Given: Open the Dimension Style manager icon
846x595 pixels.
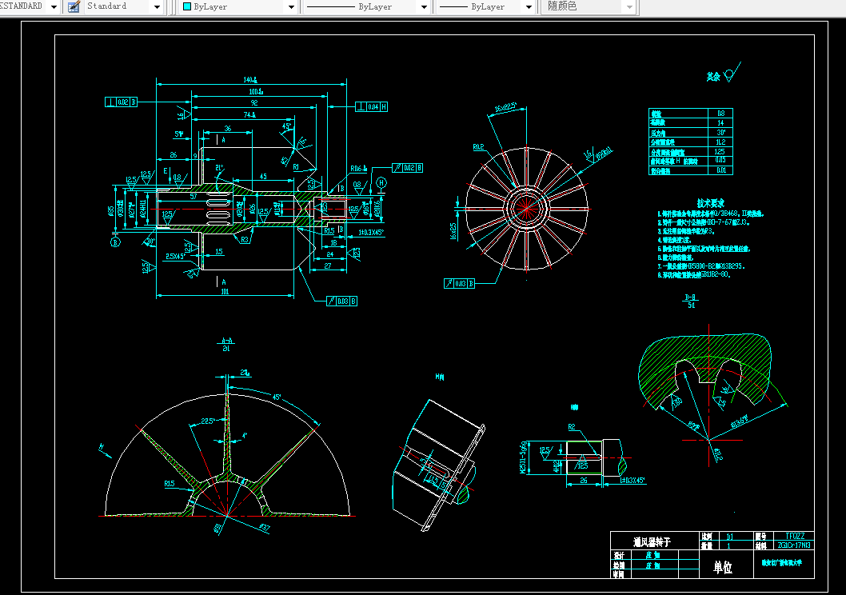Looking at the screenshot, I should pyautogui.click(x=74, y=6).
